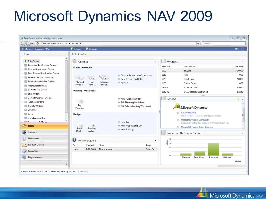Open the Routings under development cue
This screenshot has width=266, height=199.
point(92,127)
